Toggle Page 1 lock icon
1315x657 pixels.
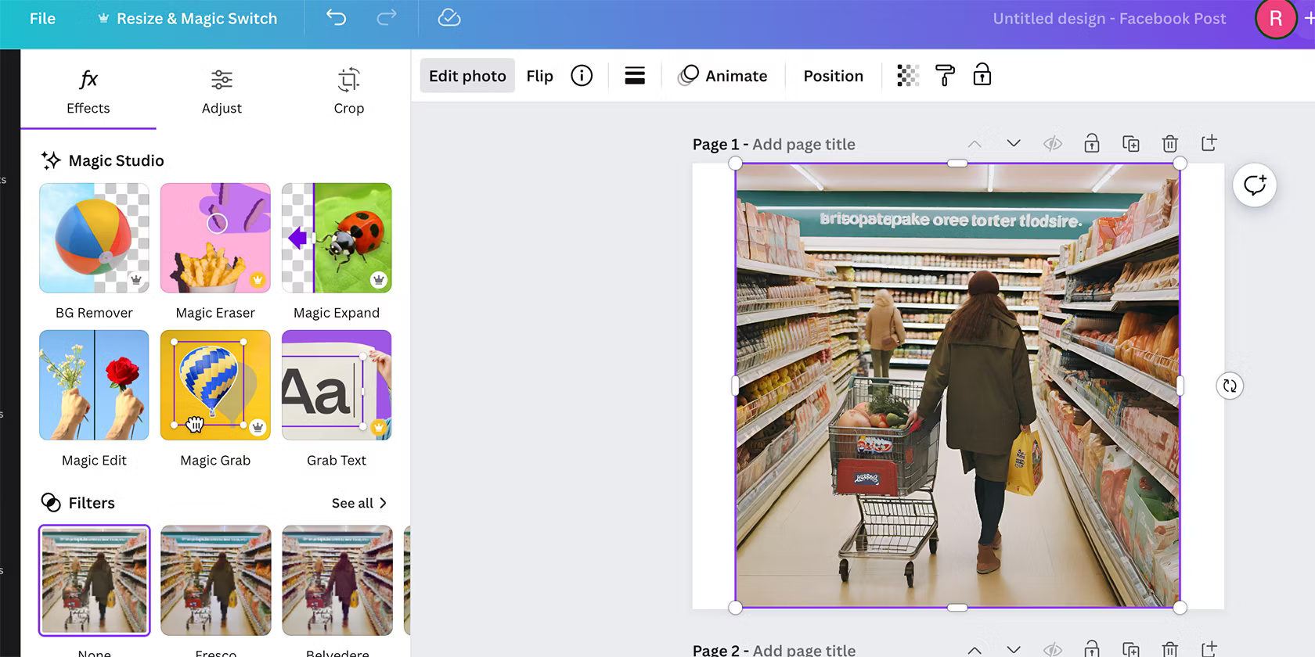tap(1091, 144)
